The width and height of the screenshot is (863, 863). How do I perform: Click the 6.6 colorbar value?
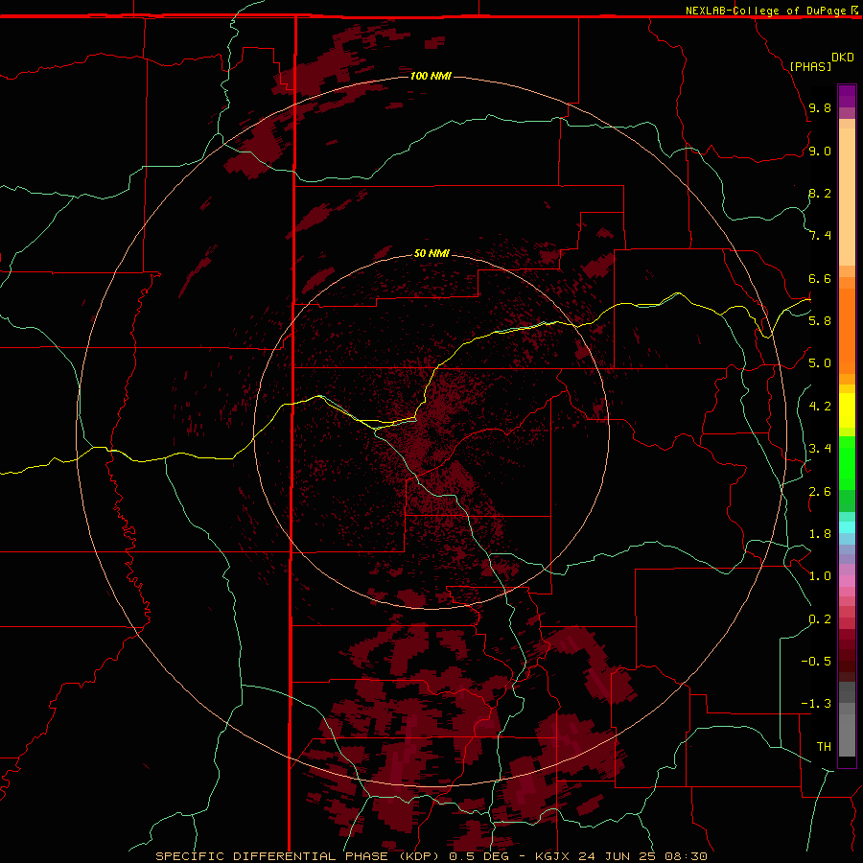click(820, 278)
